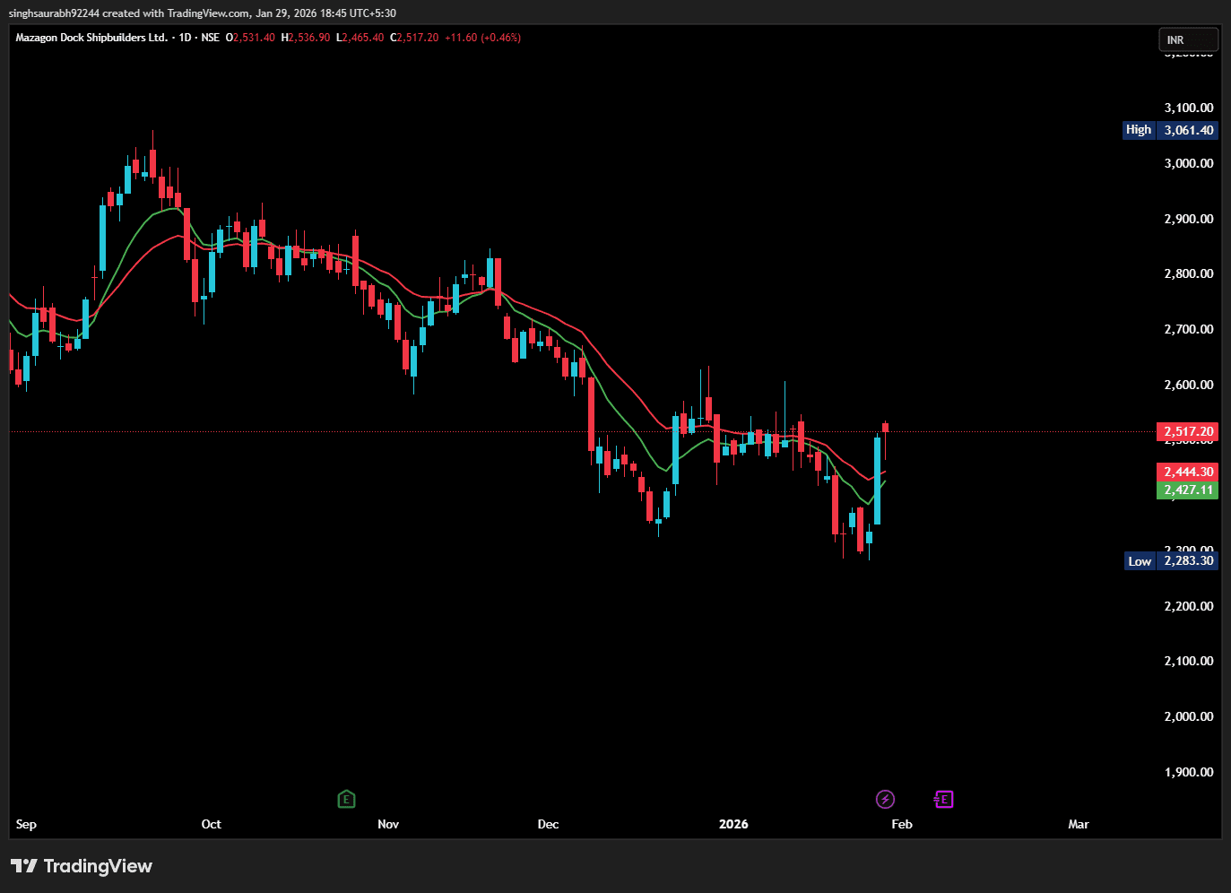Click the Dec label on the time axis

[x=548, y=824]
